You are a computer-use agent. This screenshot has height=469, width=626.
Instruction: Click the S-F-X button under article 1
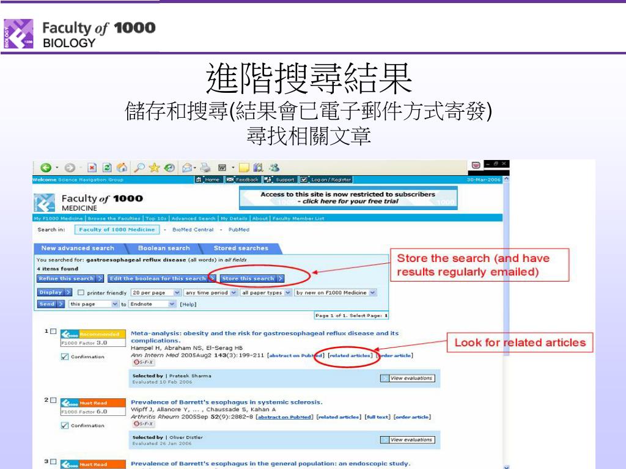click(x=143, y=362)
